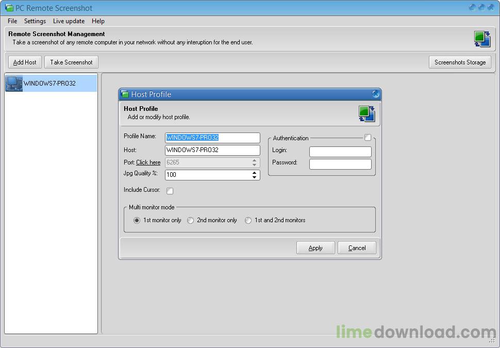Click the Host Profile dialog title bar icon
This screenshot has width=500, height=348.
(x=125, y=94)
